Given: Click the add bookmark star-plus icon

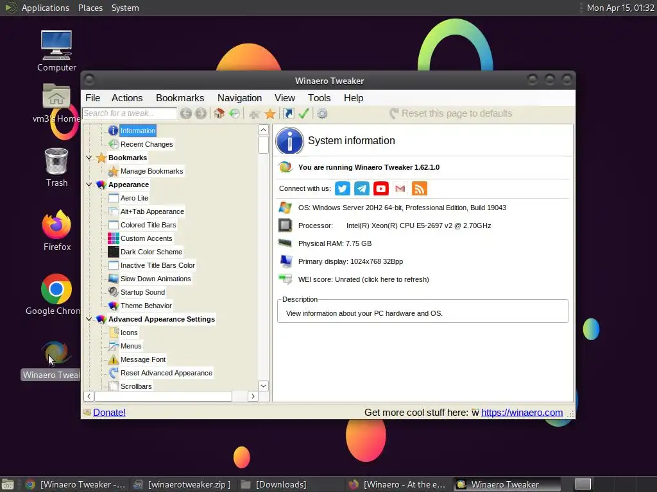Looking at the screenshot, I should click(254, 113).
